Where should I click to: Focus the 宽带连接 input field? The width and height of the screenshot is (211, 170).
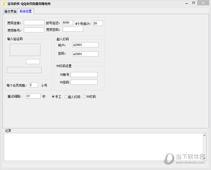[34, 23]
